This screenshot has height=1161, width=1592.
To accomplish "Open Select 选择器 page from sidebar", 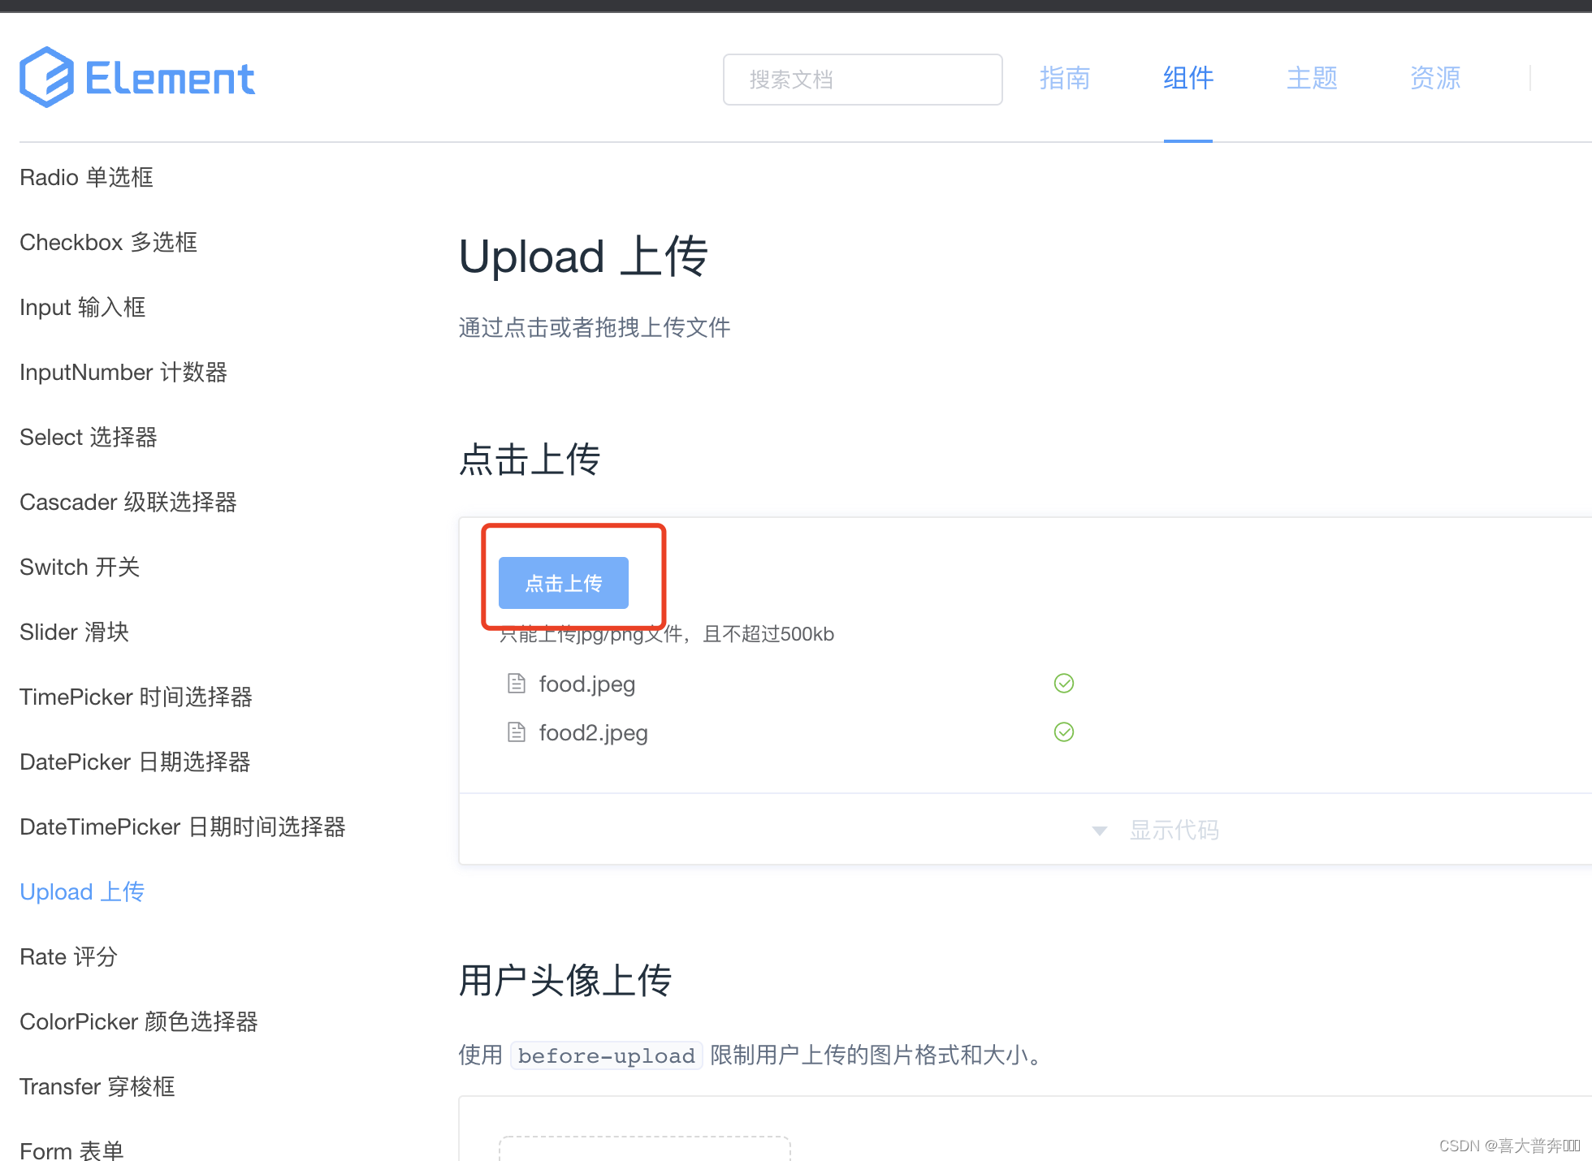I will click(89, 437).
